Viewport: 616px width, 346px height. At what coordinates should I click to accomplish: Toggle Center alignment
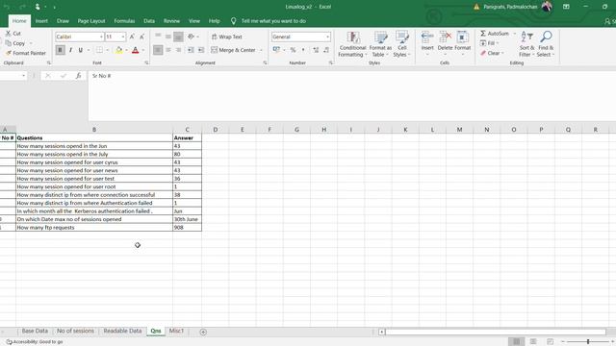pyautogui.click(x=168, y=50)
